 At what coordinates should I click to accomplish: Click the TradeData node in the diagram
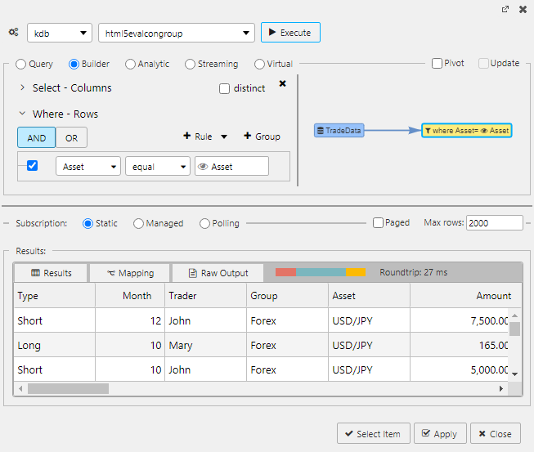[x=339, y=130]
